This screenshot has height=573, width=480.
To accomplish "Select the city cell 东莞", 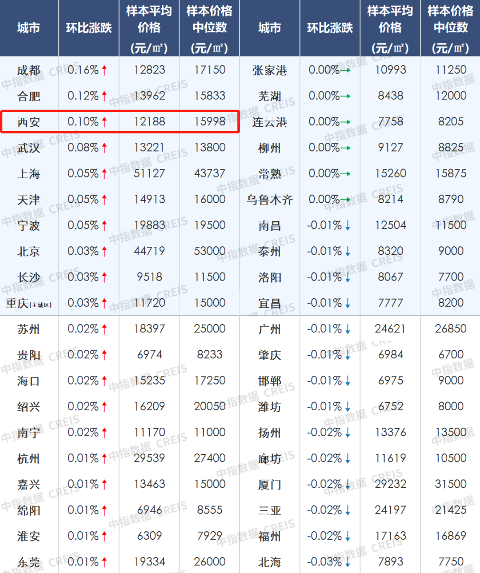I will 28,562.
